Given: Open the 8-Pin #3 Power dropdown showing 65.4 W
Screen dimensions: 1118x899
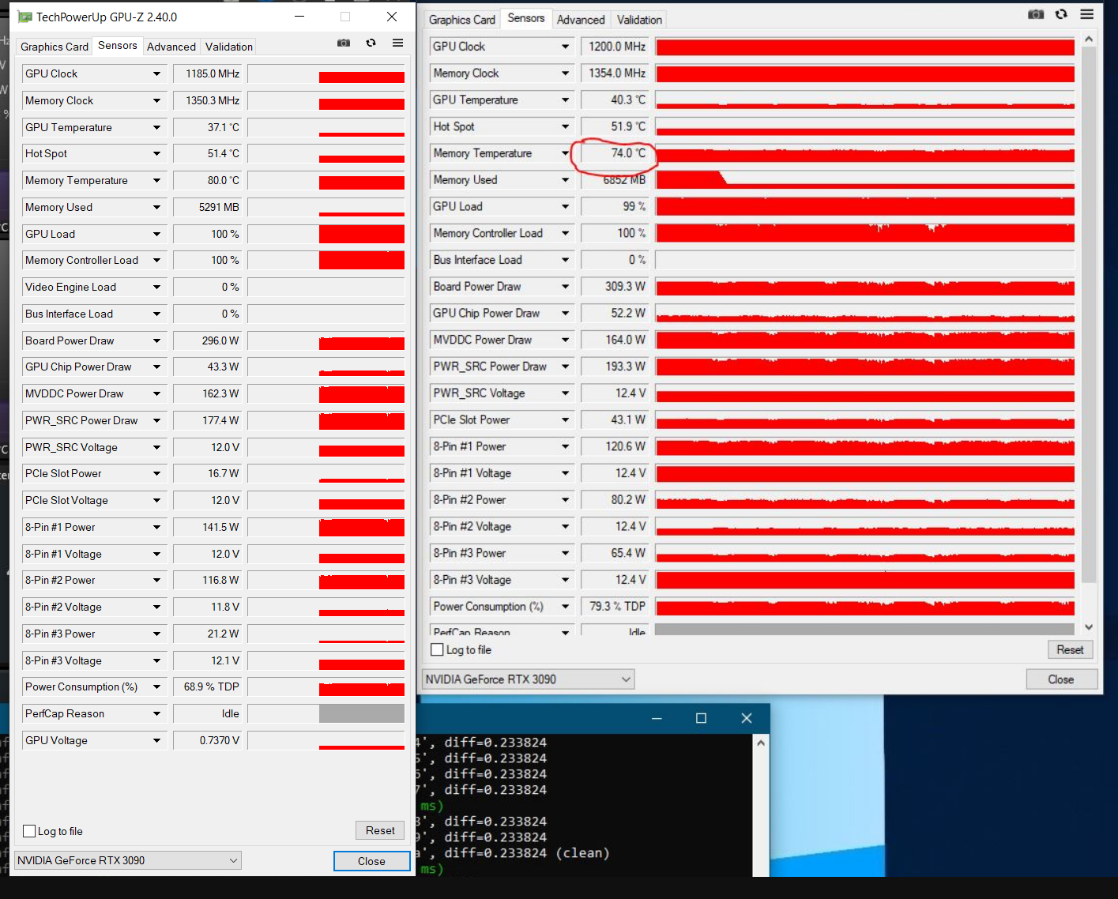Looking at the screenshot, I should pos(565,553).
